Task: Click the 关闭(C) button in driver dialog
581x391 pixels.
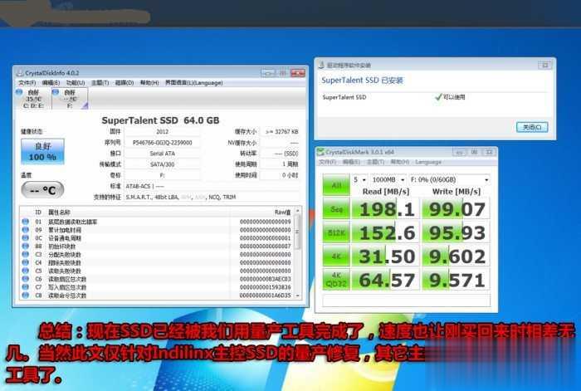Action: pyautogui.click(x=532, y=127)
